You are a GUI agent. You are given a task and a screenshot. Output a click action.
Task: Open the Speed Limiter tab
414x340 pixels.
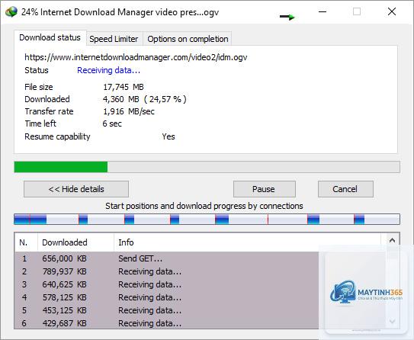tap(114, 39)
